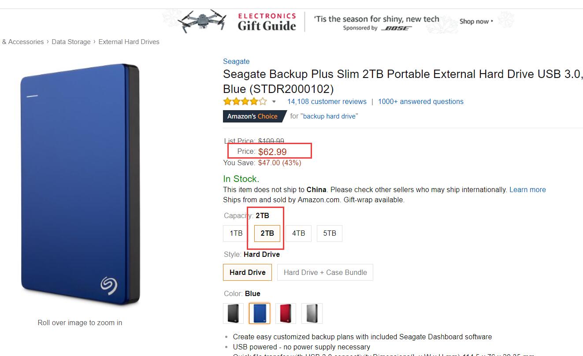Switch capacity to 5TB
This screenshot has height=356, width=583.
[x=329, y=233]
